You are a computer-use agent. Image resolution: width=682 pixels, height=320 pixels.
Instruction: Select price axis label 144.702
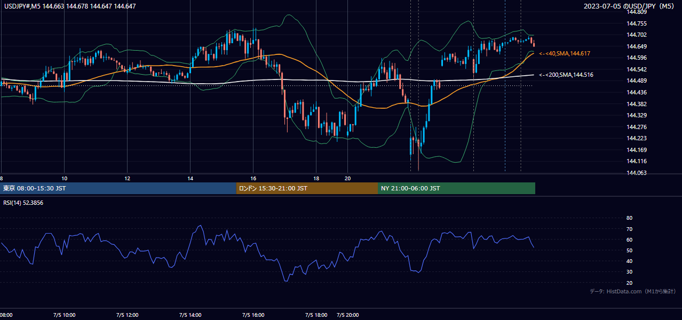pyautogui.click(x=637, y=35)
